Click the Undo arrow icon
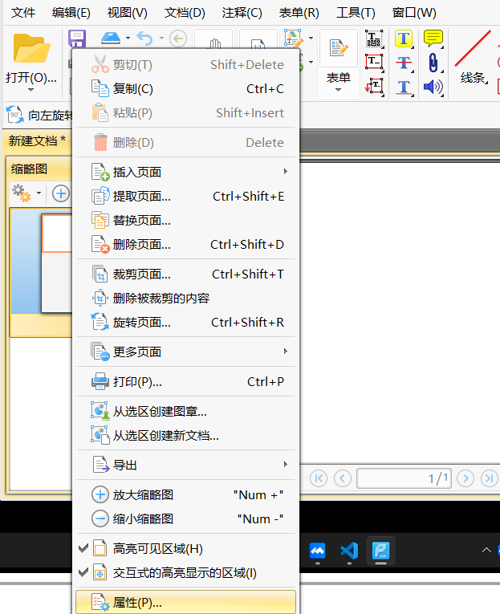The height and width of the screenshot is (614, 500). (145, 39)
